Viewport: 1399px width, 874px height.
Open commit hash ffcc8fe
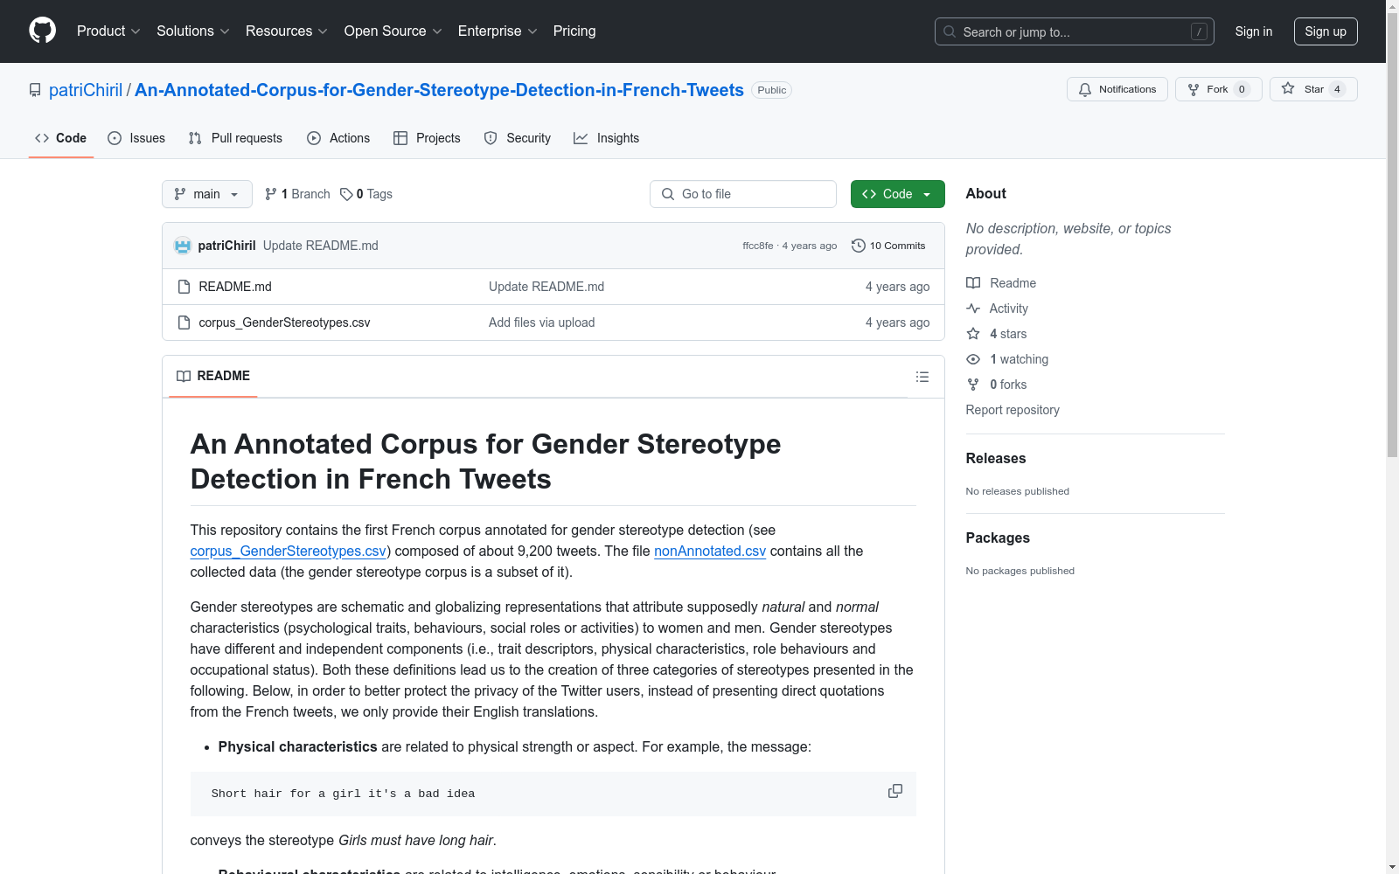point(758,246)
